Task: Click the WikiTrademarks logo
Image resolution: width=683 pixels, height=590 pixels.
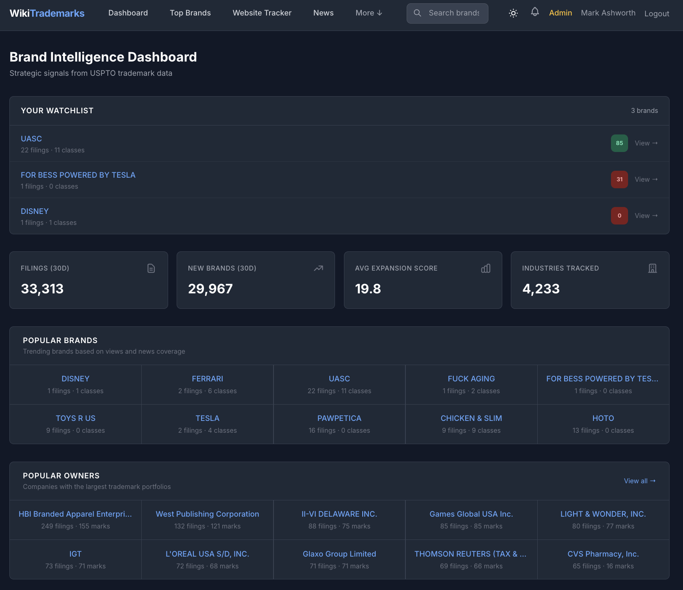Action: click(x=47, y=13)
